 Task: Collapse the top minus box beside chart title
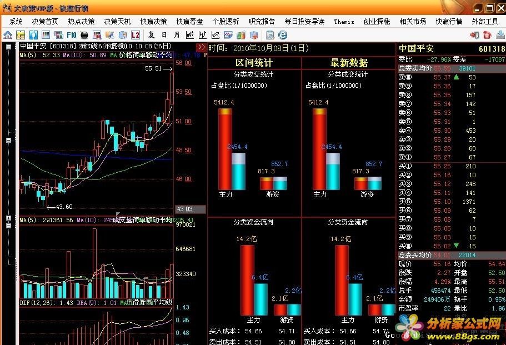tap(9, 47)
